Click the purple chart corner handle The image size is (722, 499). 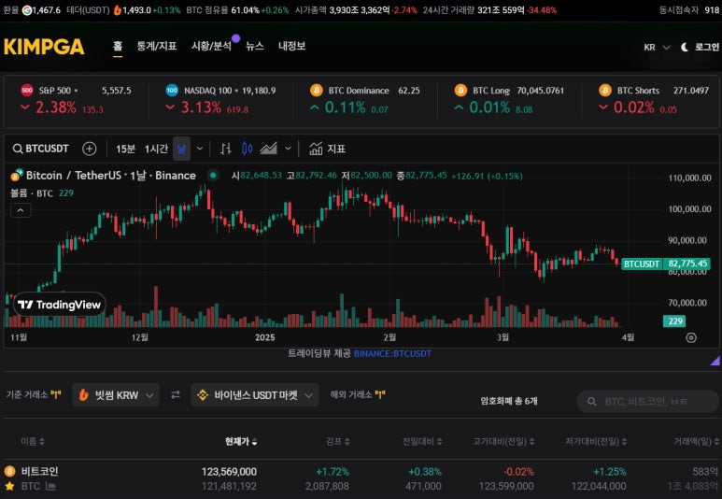tap(715, 361)
